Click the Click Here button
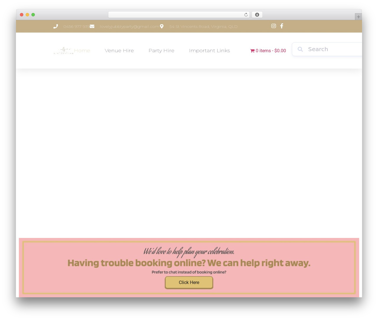 click(189, 283)
